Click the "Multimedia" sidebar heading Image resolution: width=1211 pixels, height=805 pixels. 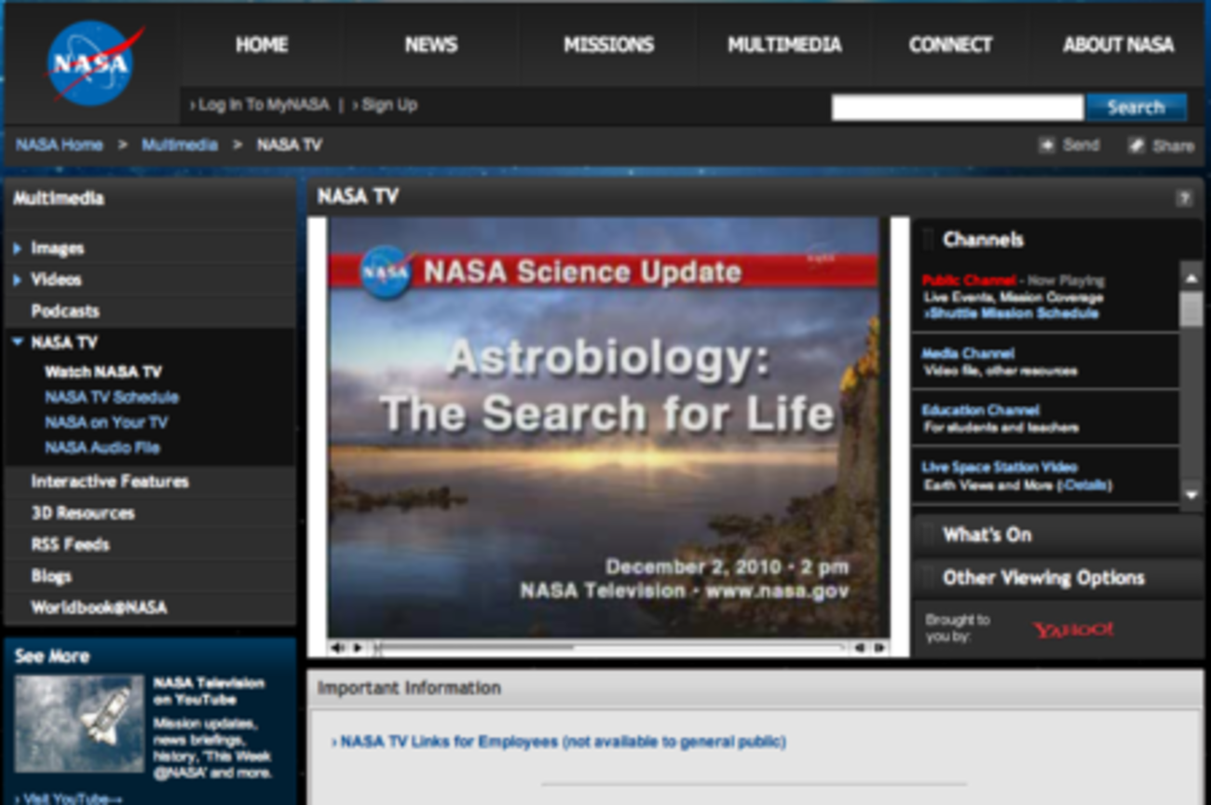pyautogui.click(x=59, y=198)
